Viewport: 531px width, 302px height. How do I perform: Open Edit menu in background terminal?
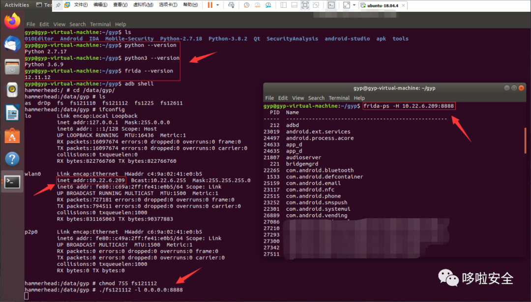(44, 25)
